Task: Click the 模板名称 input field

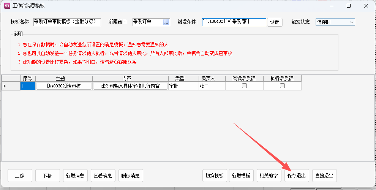Action: [x=67, y=22]
